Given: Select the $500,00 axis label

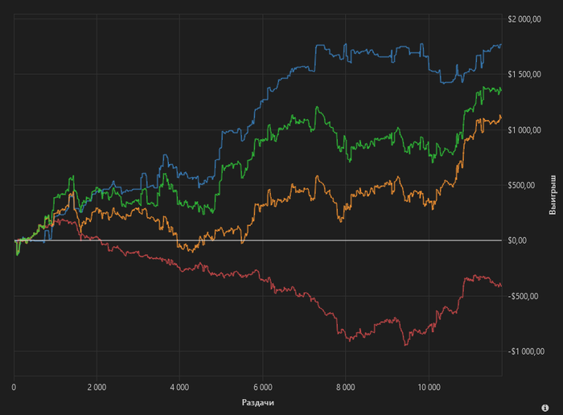Looking at the screenshot, I should tap(521, 185).
